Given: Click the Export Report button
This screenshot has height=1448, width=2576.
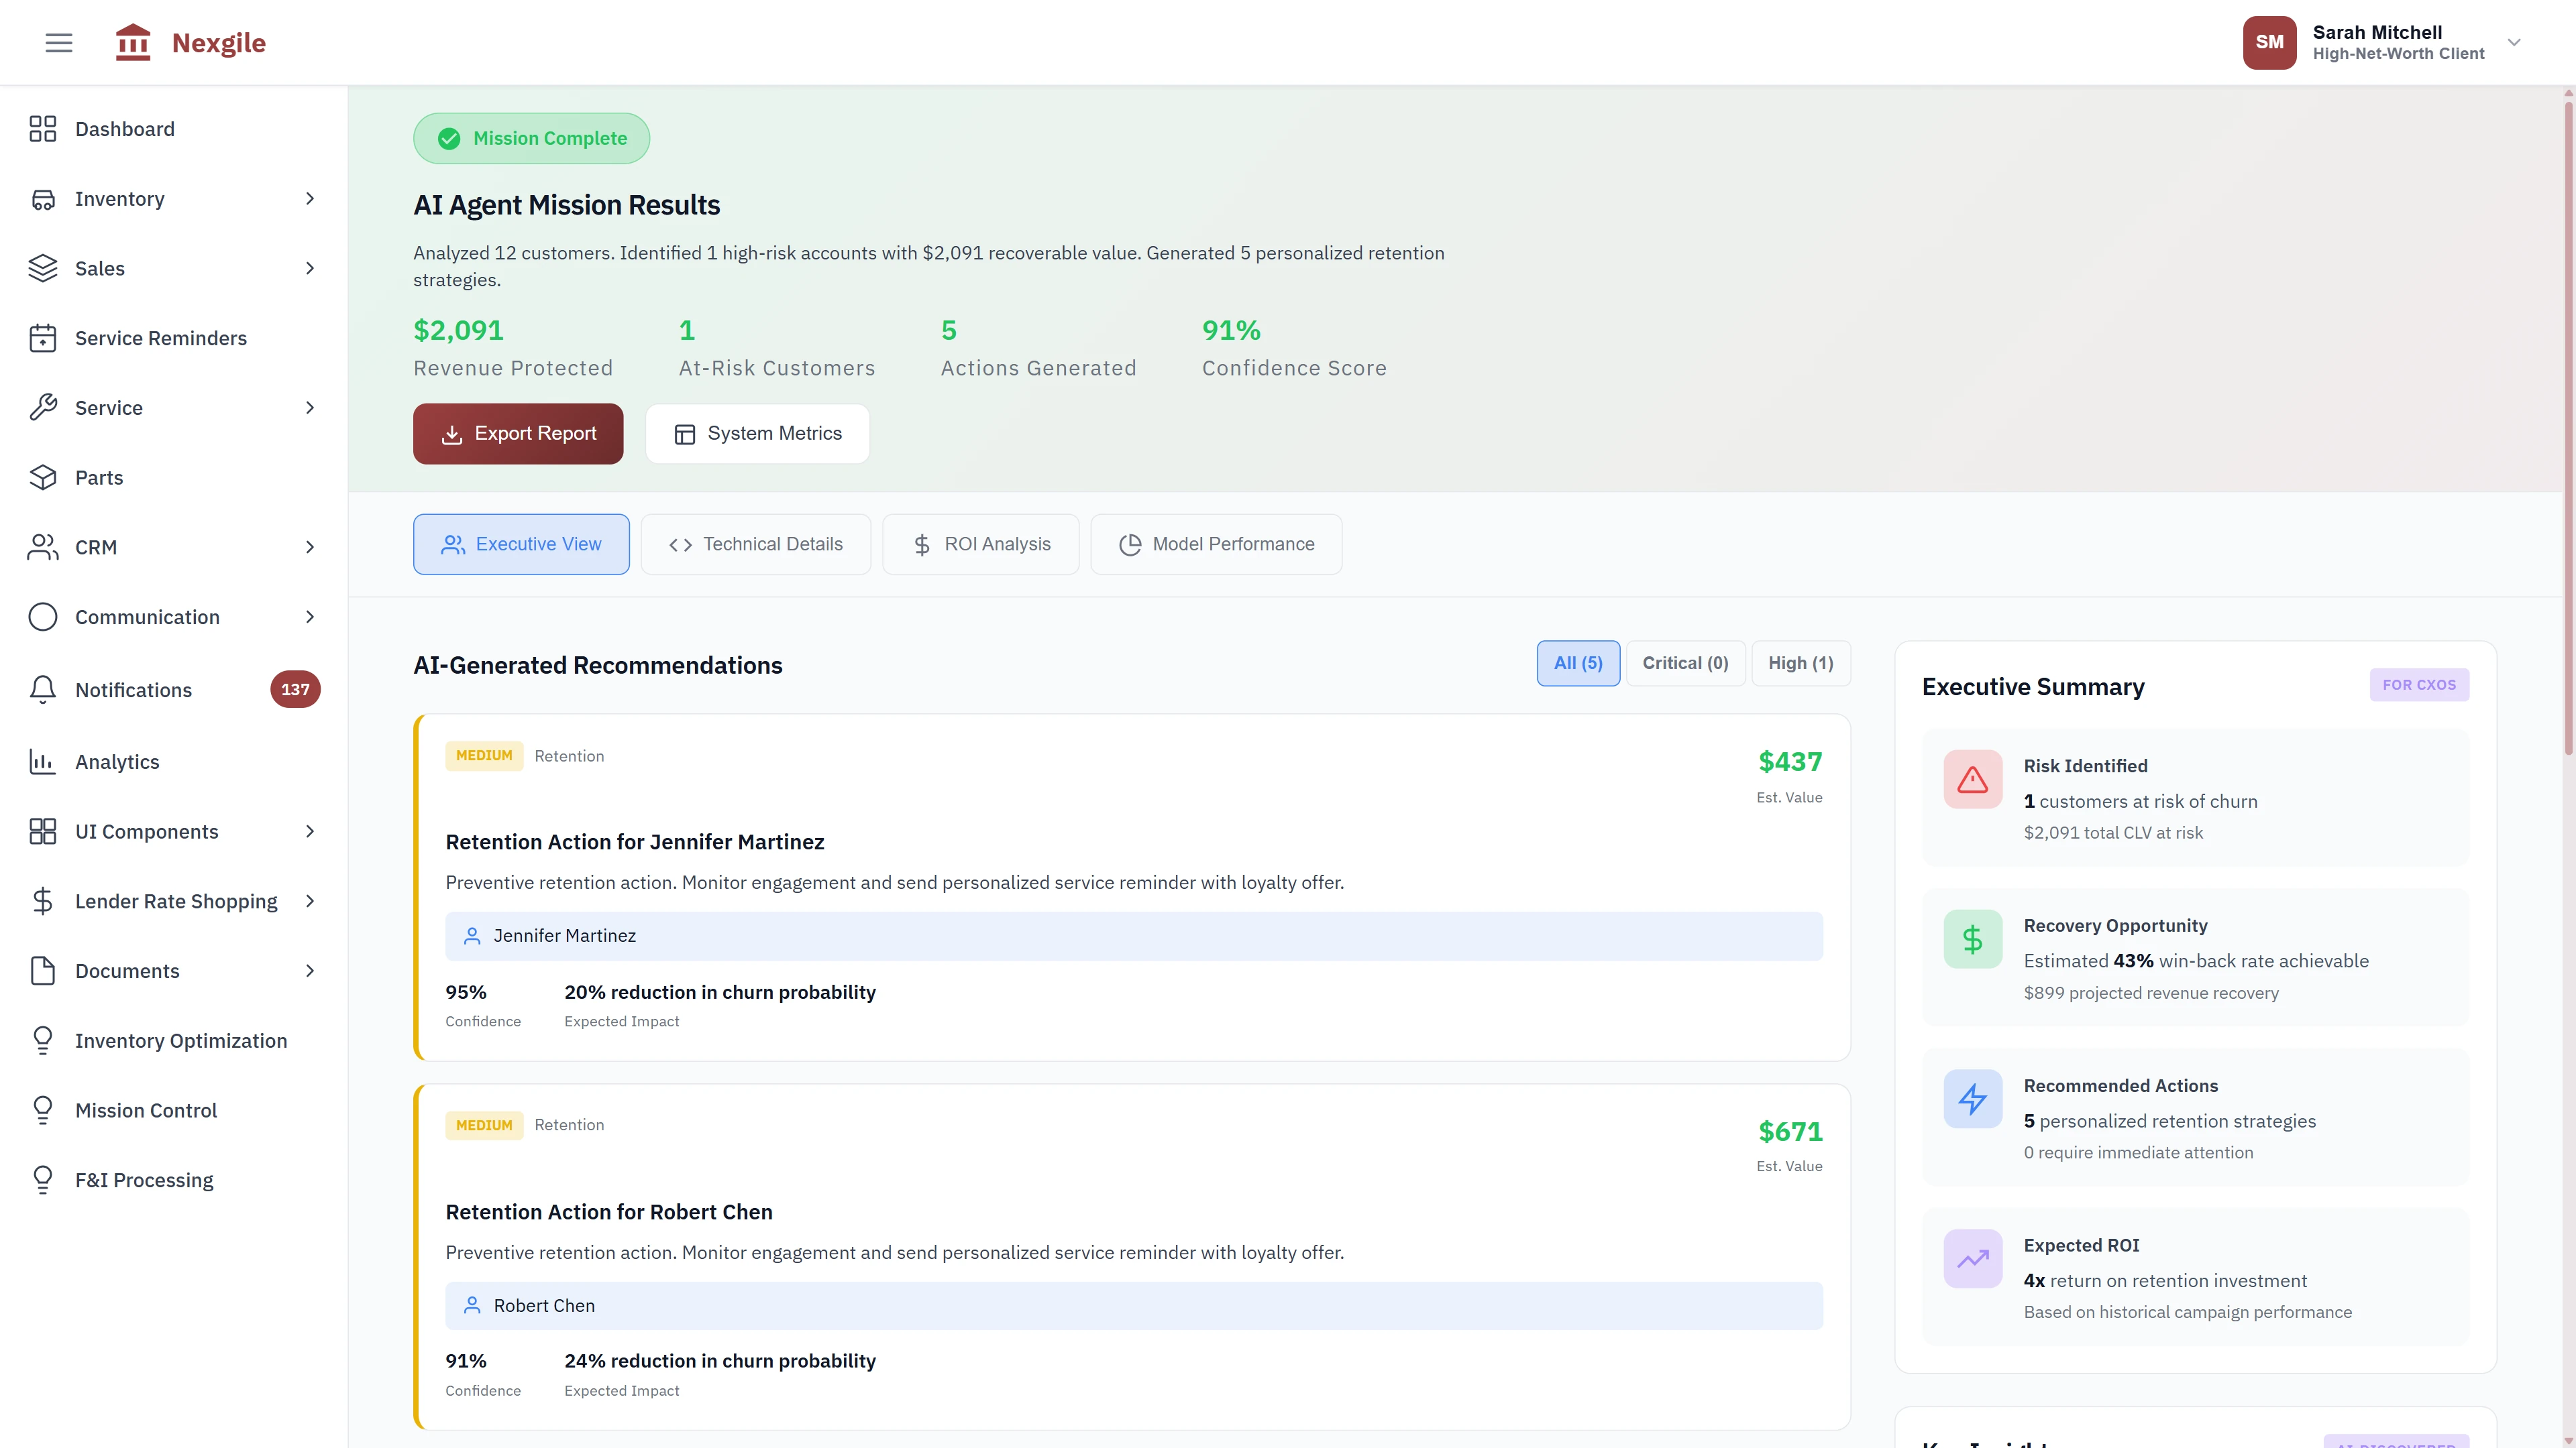Looking at the screenshot, I should coord(517,432).
